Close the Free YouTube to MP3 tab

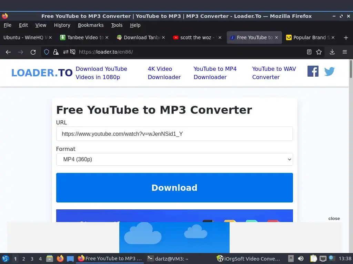(276, 37)
